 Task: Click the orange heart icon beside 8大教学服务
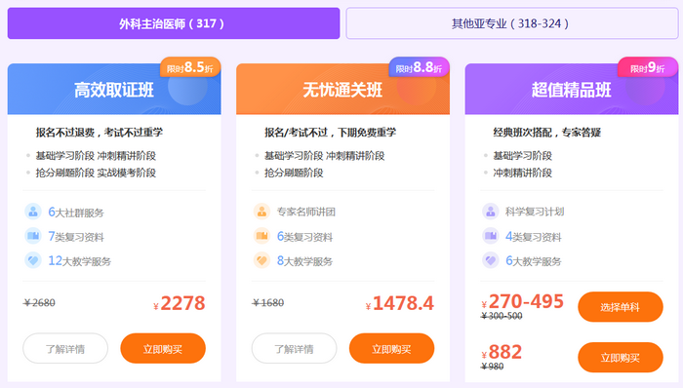[261, 260]
